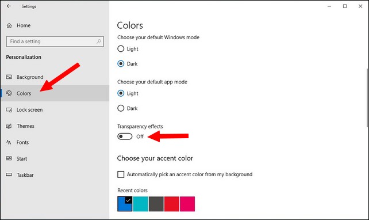Screen dimensions: 369x220
Task: Select Light for default Windows mode
Action: (x=121, y=49)
